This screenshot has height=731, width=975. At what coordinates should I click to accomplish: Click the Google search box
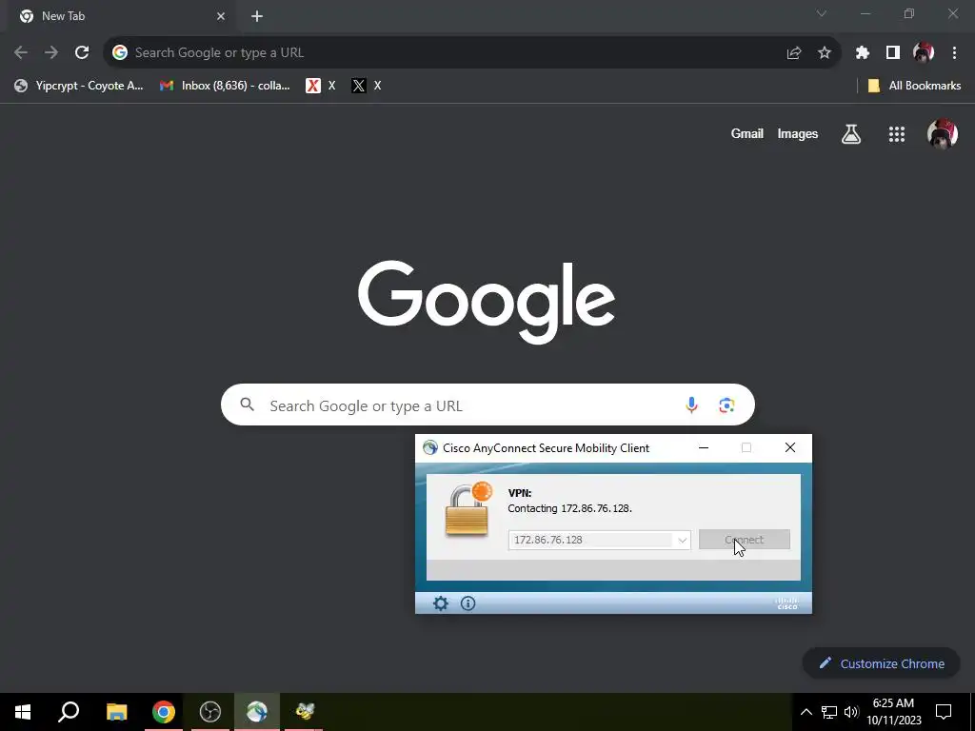[487, 405]
